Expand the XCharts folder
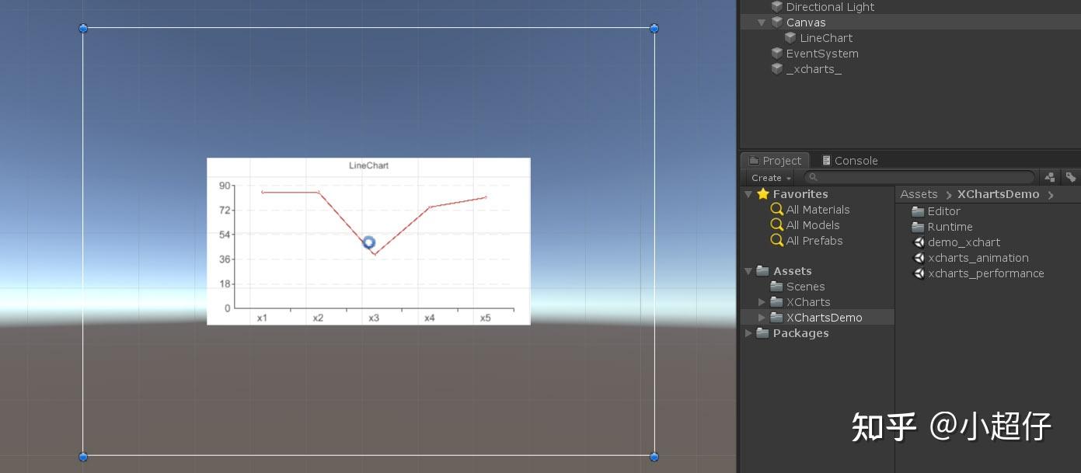1081x473 pixels. click(x=762, y=302)
